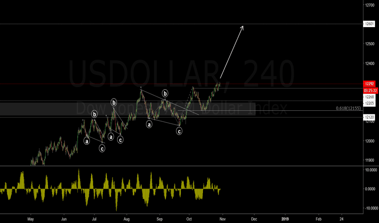Click the 12601 target price label
This screenshot has height=223, width=379.
click(x=369, y=24)
